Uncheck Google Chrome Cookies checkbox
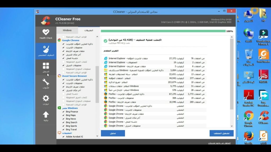 [x=63, y=51]
